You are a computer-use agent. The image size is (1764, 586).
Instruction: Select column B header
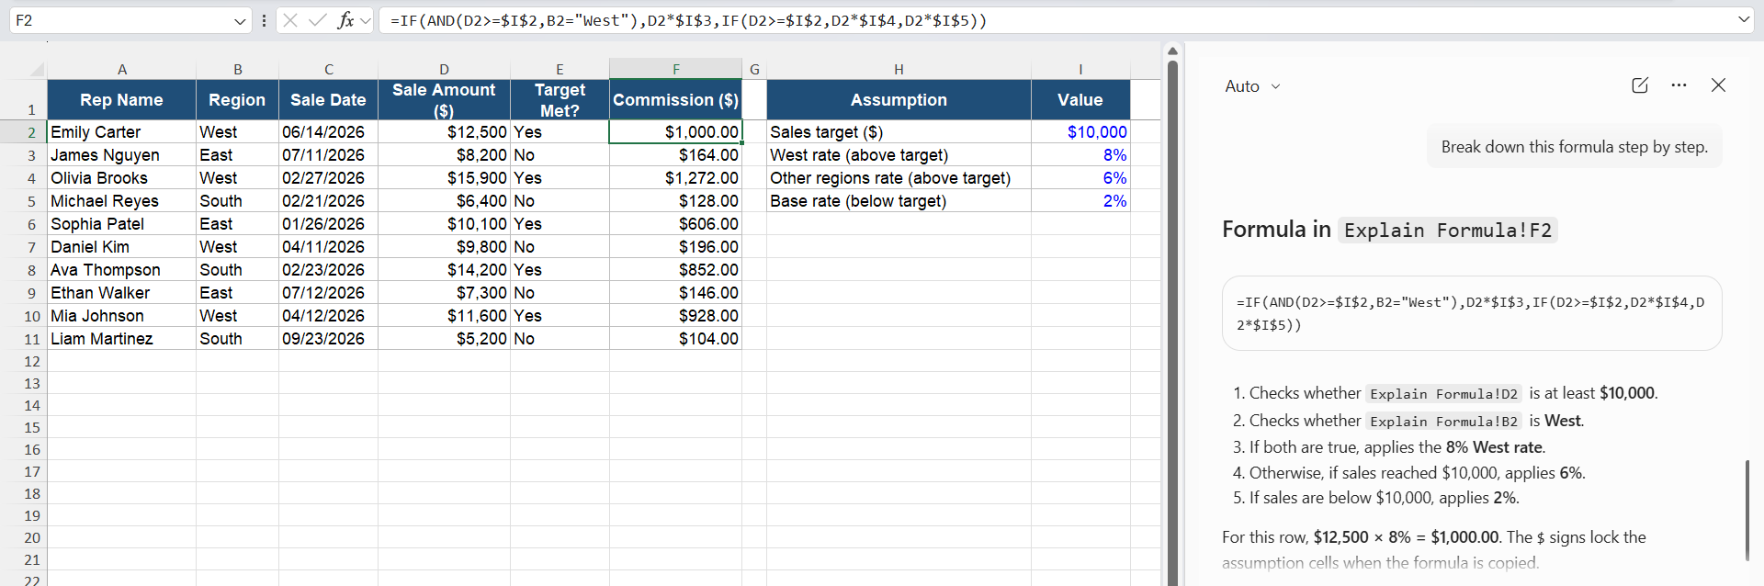click(x=237, y=69)
